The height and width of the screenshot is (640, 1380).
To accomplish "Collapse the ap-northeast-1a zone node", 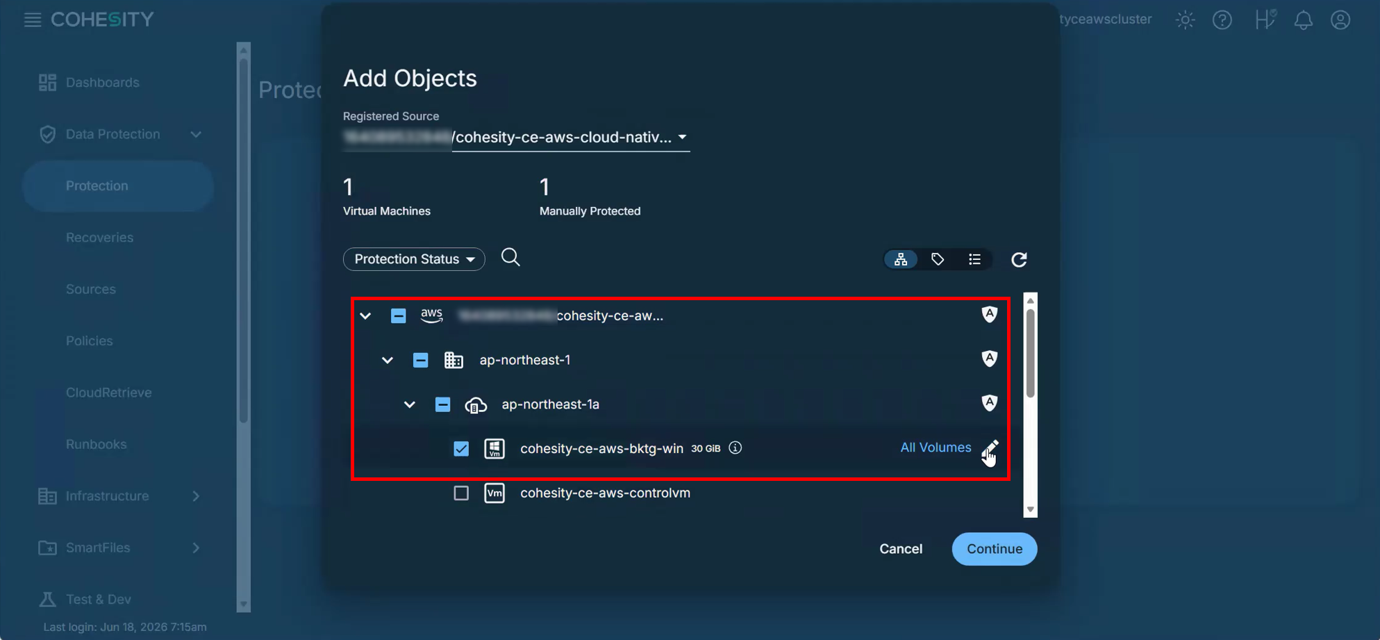I will [410, 405].
